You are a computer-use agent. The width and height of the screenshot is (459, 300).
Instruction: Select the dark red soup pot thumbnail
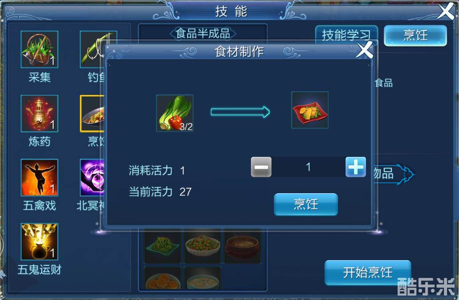[x=242, y=247]
